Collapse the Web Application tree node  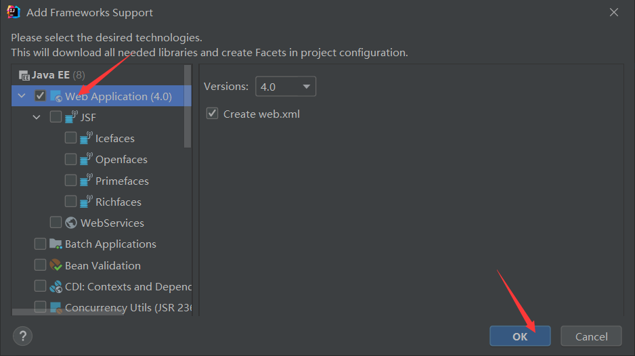click(x=22, y=97)
